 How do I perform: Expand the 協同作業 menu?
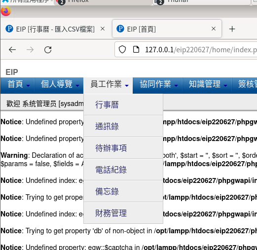coord(157,85)
